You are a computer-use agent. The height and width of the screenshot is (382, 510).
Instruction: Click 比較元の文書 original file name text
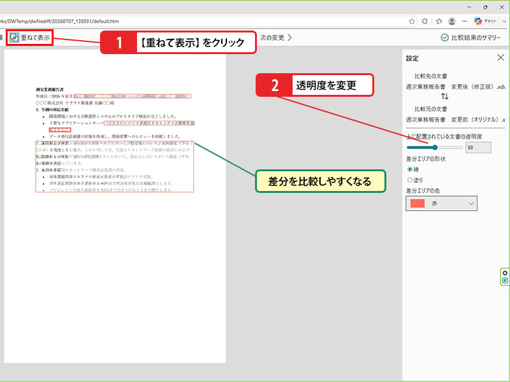[x=455, y=120]
